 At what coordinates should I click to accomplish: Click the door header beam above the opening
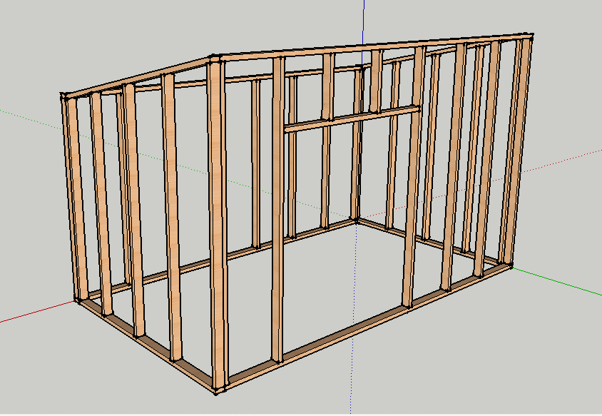pos(350,118)
